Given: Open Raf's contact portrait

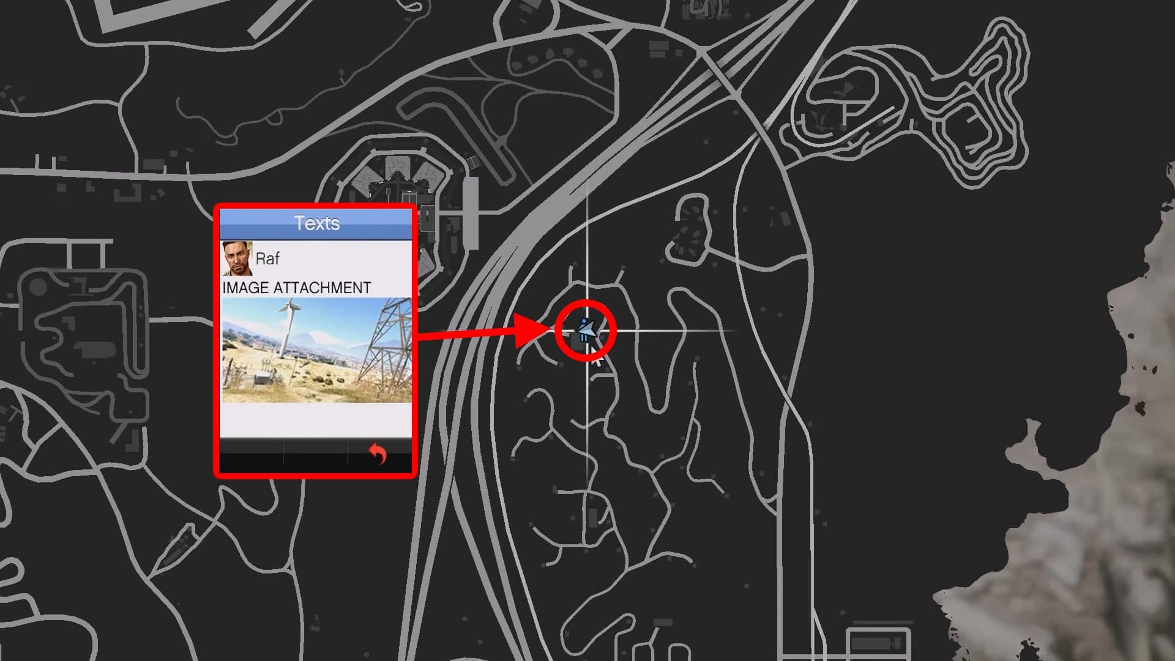Looking at the screenshot, I should [237, 258].
